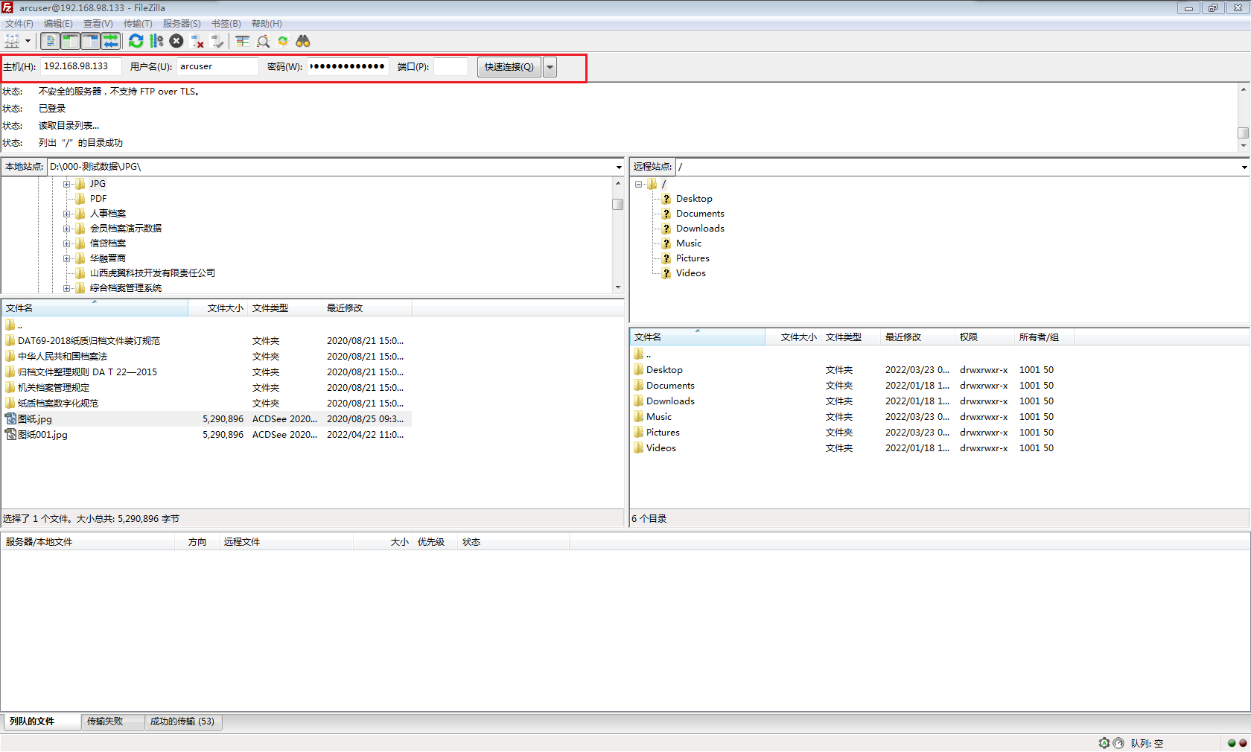Refresh the file and folder lists

point(136,41)
